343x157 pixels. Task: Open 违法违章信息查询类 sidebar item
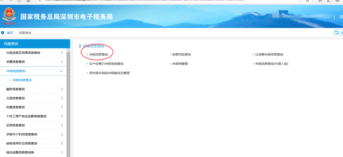(x=20, y=153)
